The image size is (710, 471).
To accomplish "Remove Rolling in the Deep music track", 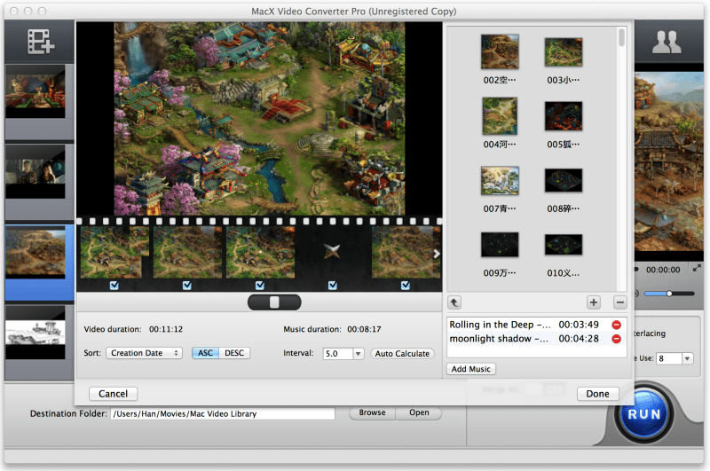I will pyautogui.click(x=616, y=325).
